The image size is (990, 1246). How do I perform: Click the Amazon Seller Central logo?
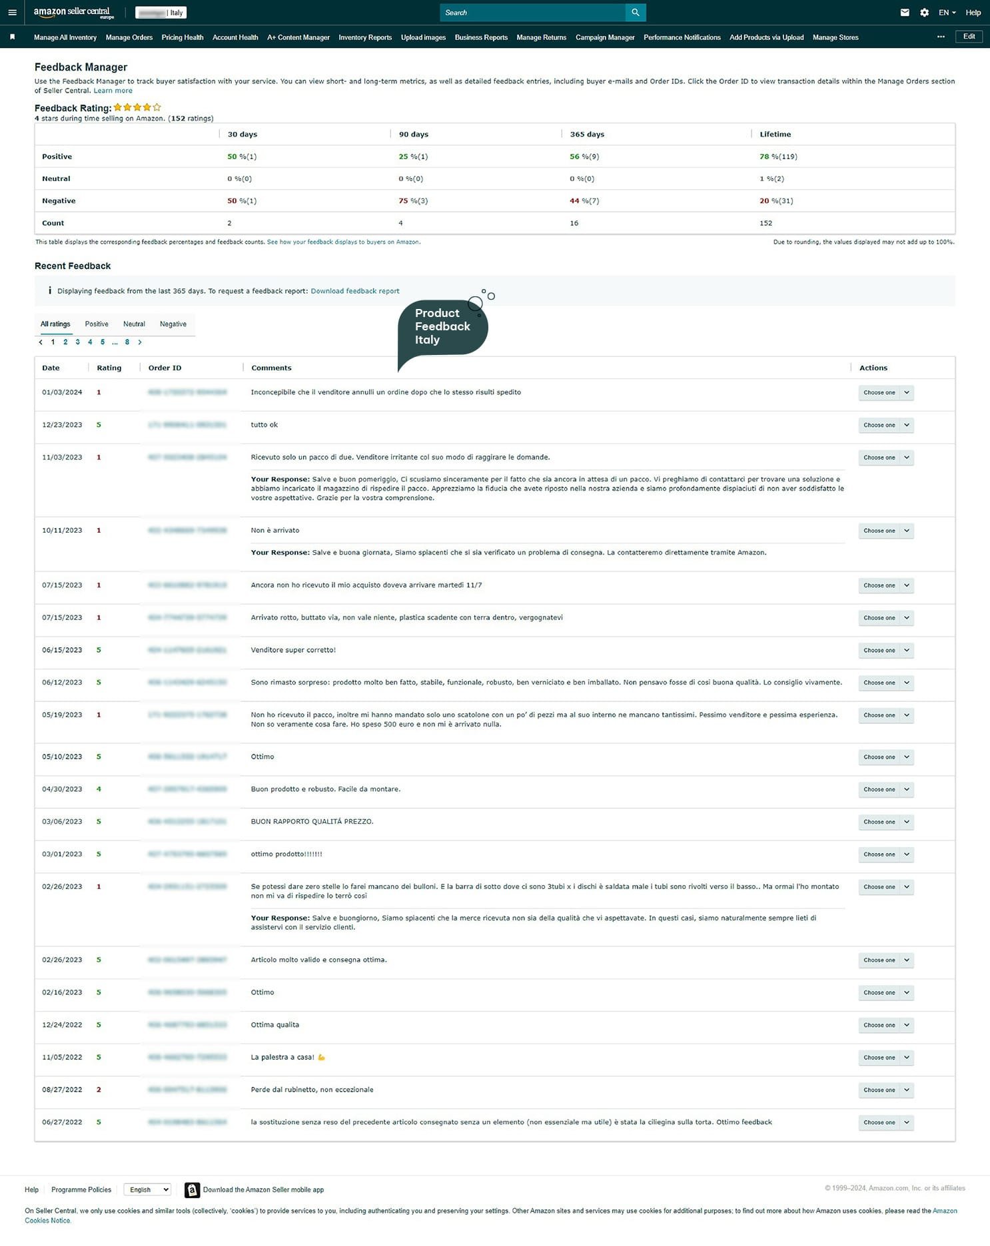pos(73,13)
